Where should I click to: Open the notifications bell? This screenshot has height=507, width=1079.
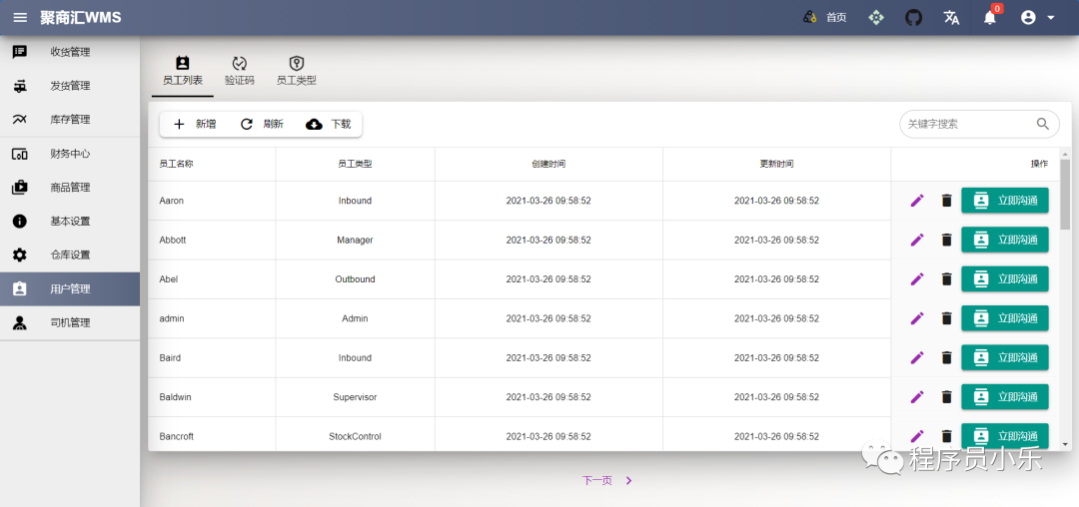[989, 17]
